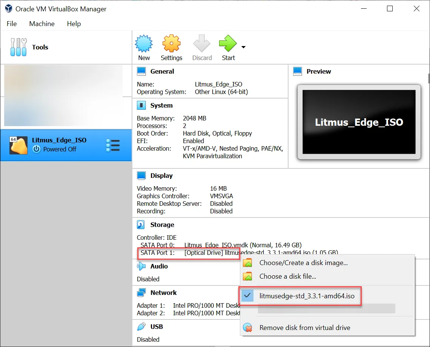This screenshot has width=430, height=347.
Task: Select 'Remove disk from virtual drive' entry
Action: pos(327,327)
